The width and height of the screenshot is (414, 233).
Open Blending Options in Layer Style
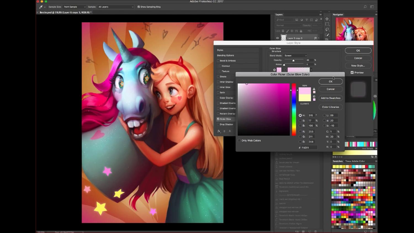pyautogui.click(x=225, y=55)
